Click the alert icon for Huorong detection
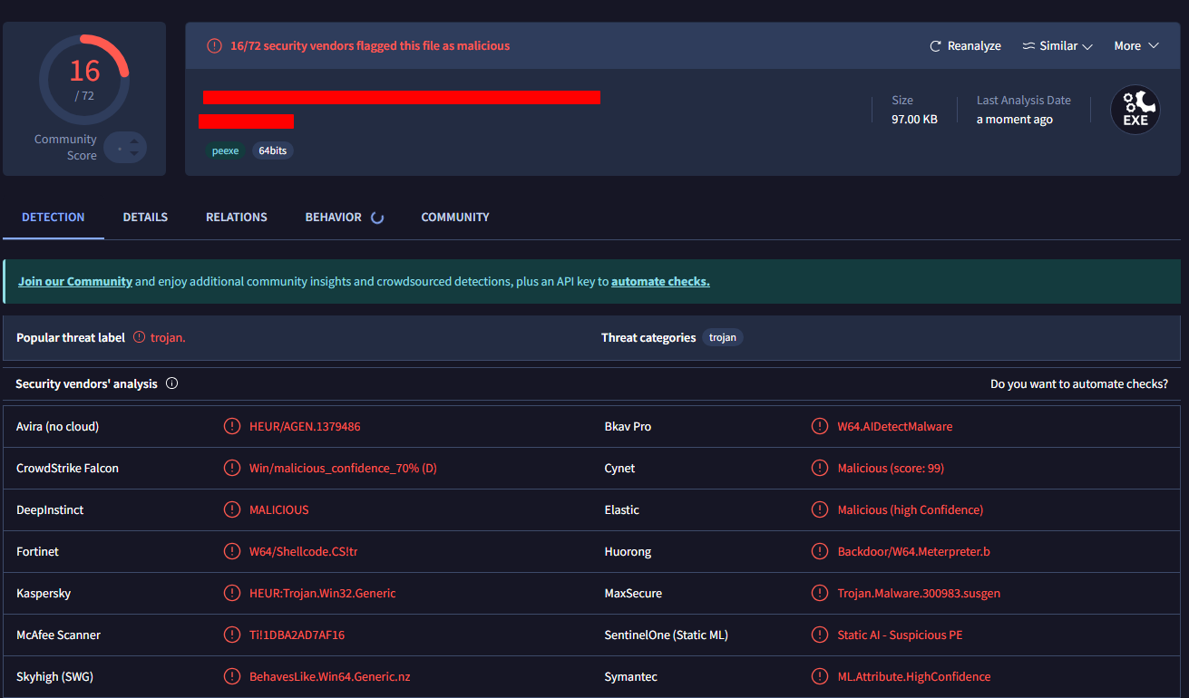This screenshot has width=1189, height=698. (820, 551)
